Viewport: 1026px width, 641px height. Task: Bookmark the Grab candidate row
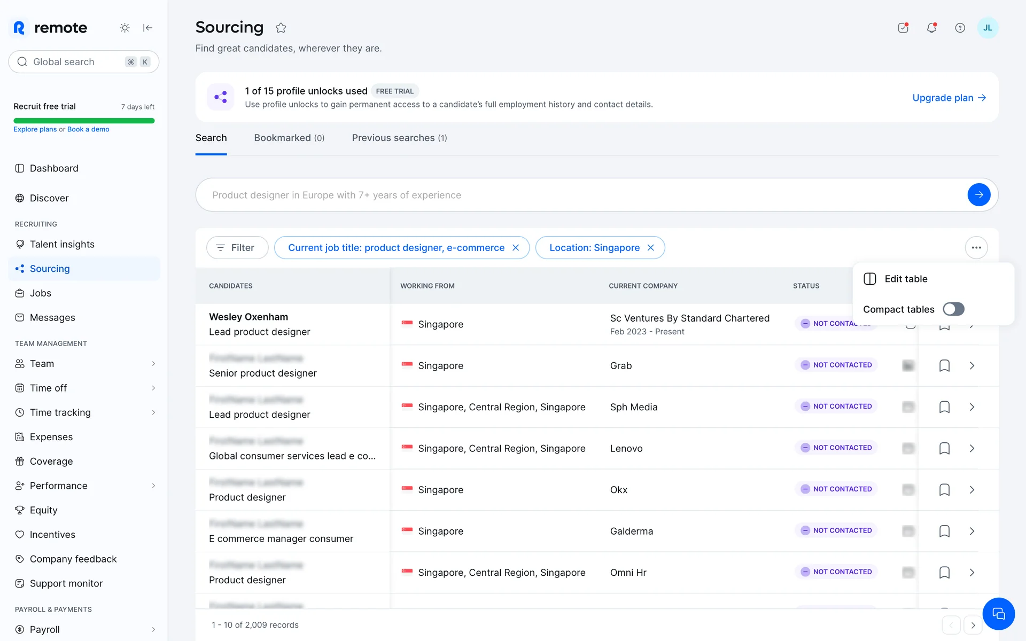tap(944, 366)
